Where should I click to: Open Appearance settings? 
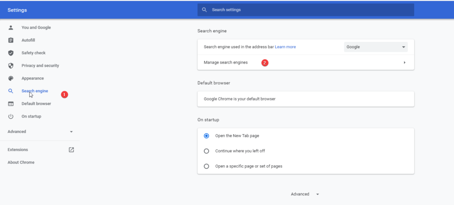click(33, 79)
